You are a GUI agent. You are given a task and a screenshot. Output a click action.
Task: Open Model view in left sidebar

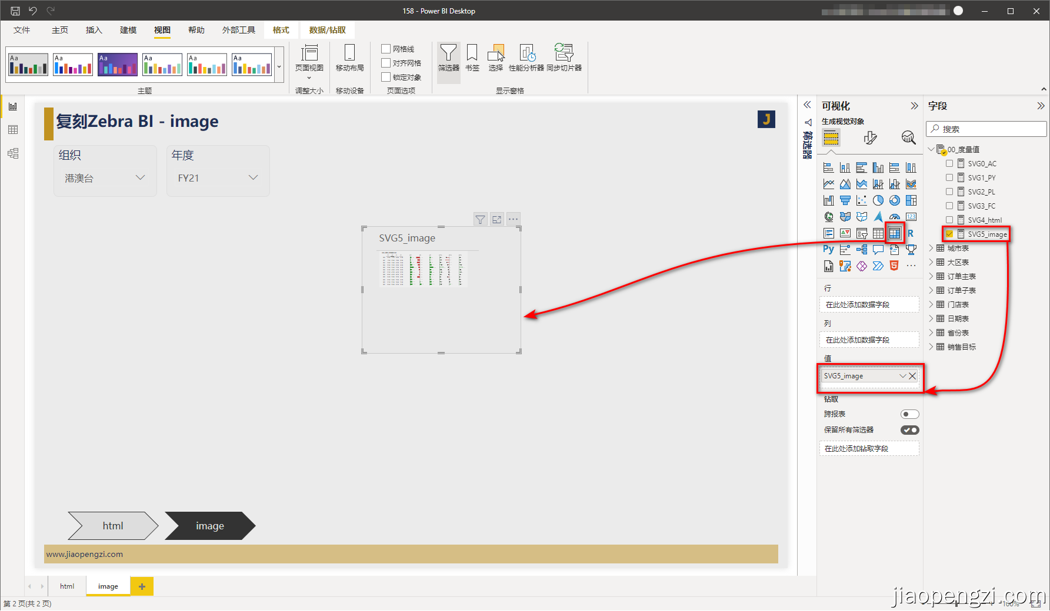point(13,153)
